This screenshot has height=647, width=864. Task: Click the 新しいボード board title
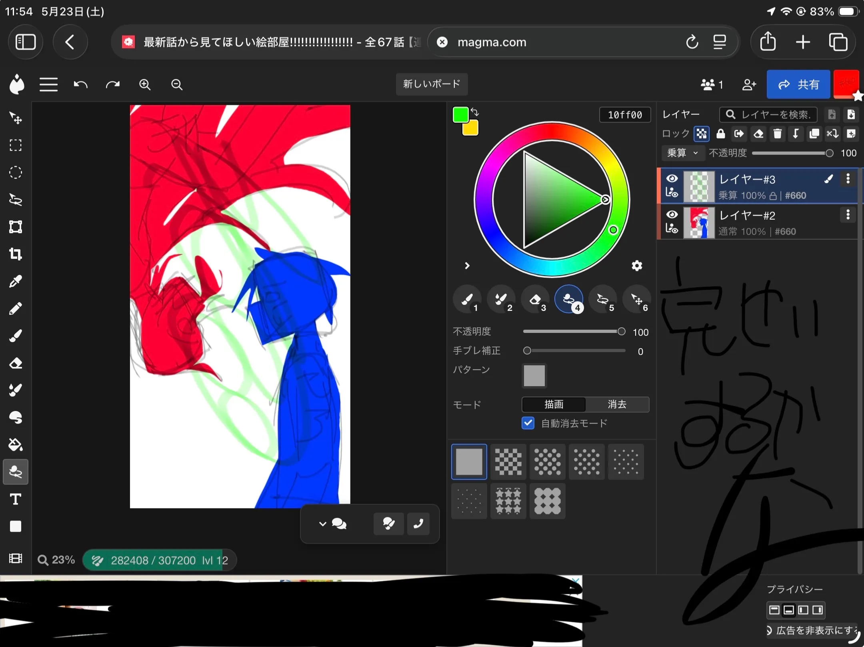[432, 84]
